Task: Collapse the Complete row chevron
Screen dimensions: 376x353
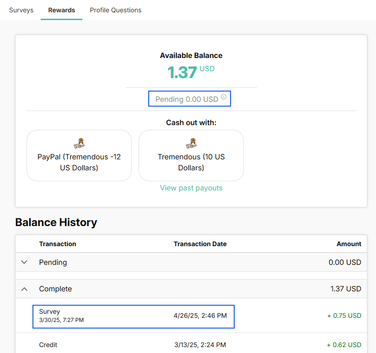Action: (25, 289)
